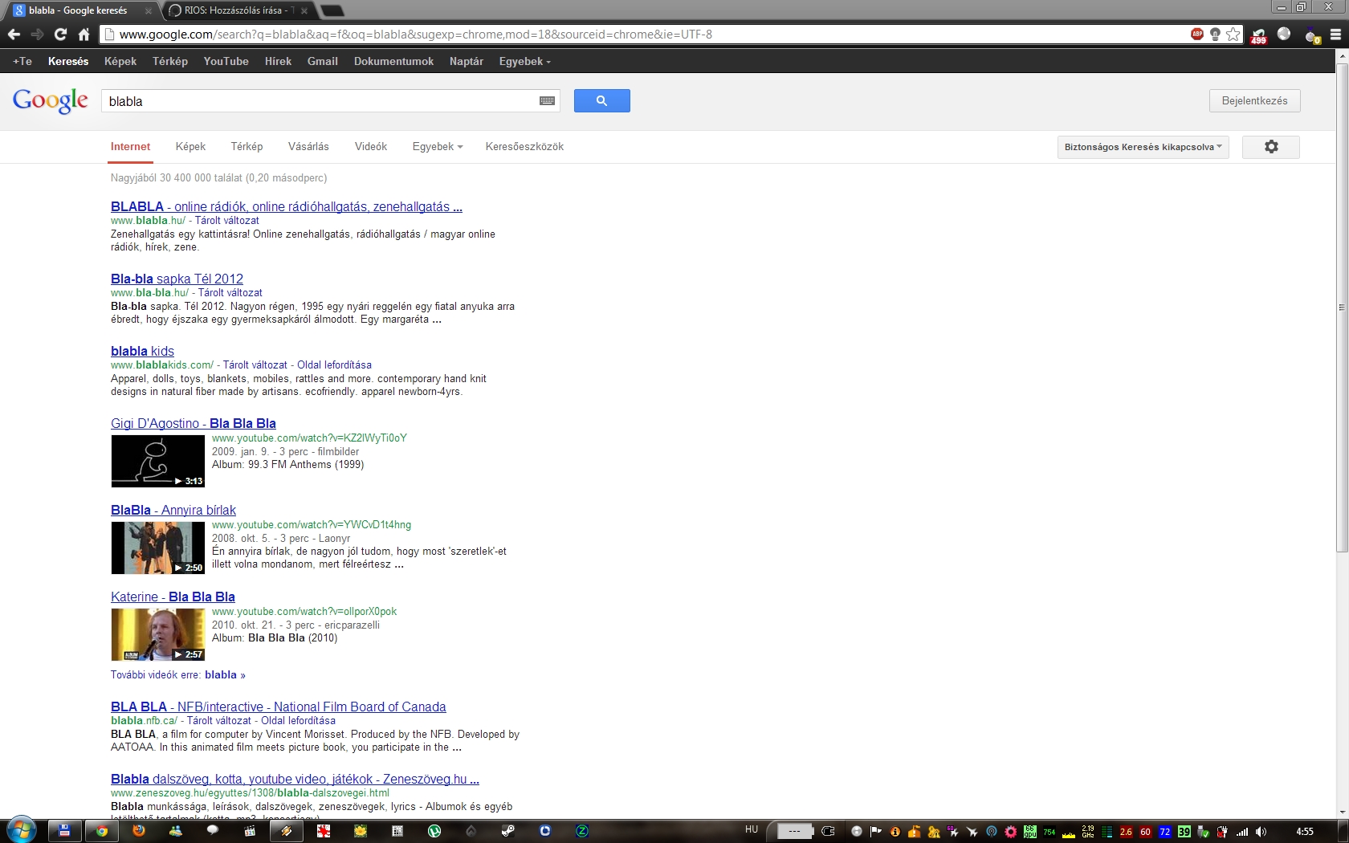The height and width of the screenshot is (843, 1349).
Task: Open Media Player Classic taskbar icon
Action: [x=250, y=831]
